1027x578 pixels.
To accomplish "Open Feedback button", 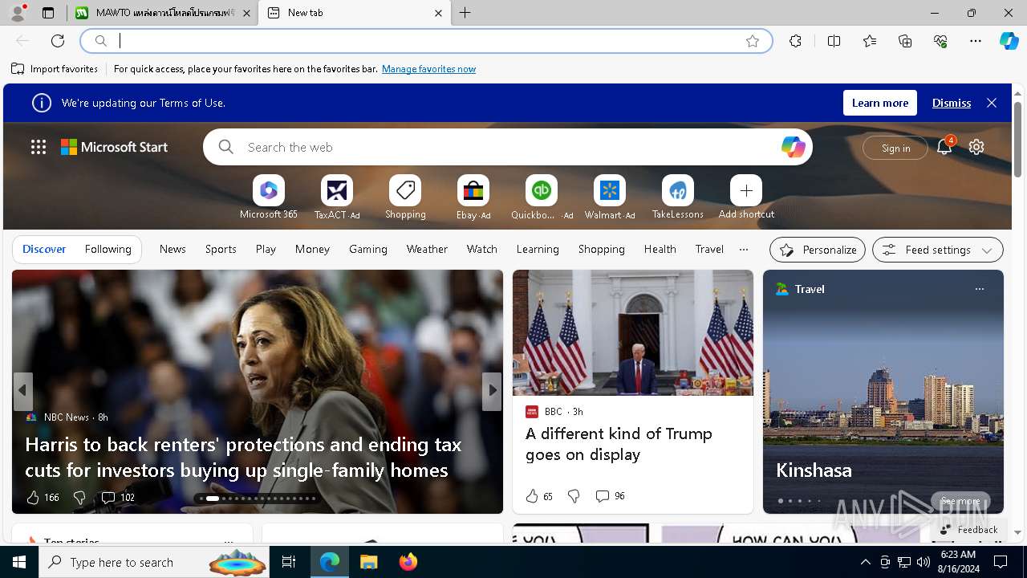I will coord(968,529).
